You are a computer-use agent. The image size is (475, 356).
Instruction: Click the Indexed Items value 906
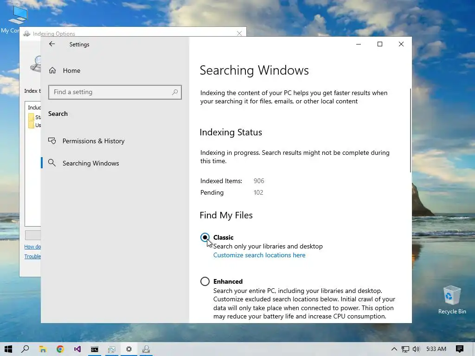(259, 181)
